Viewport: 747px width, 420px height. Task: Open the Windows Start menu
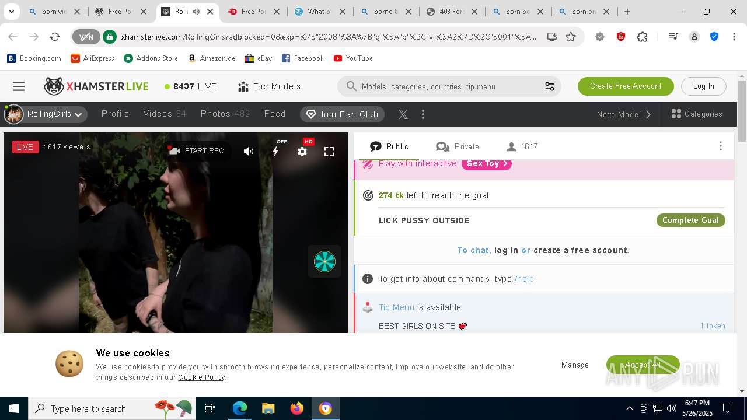click(14, 408)
